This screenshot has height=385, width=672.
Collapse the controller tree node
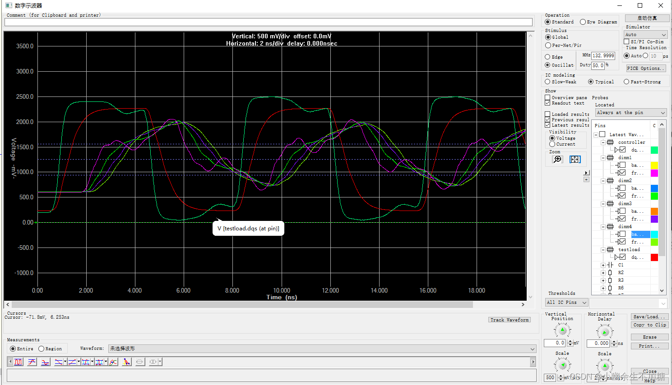click(x=603, y=142)
